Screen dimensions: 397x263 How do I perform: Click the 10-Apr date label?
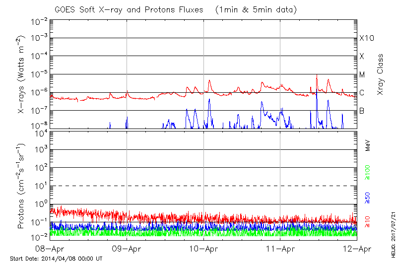(x=203, y=249)
